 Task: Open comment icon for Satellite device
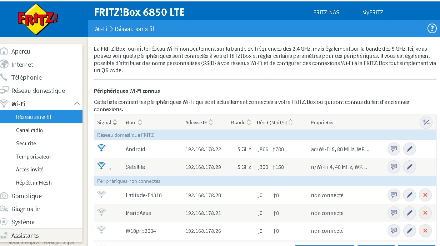[x=394, y=167]
